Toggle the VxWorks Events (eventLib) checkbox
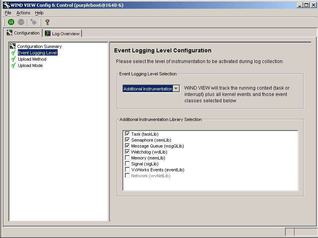 tap(128, 169)
